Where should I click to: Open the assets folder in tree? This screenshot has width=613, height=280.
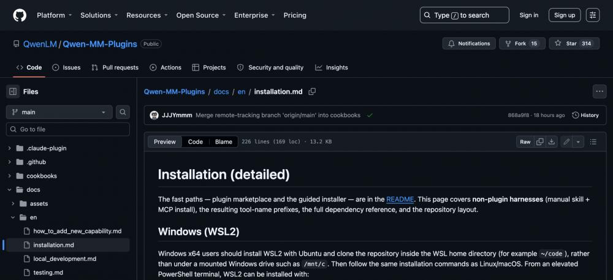point(39,203)
